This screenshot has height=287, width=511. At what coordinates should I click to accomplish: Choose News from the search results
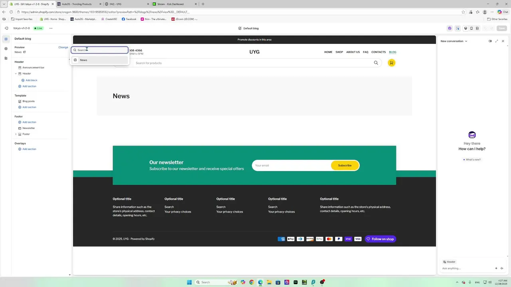(100, 60)
